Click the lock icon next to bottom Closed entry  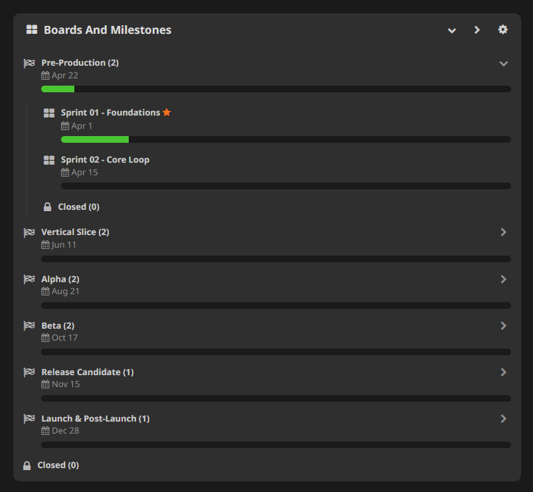26,465
